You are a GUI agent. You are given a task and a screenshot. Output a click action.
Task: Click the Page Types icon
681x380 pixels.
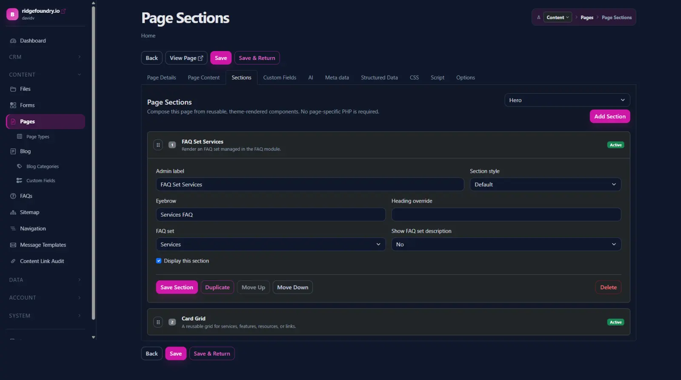pos(19,137)
